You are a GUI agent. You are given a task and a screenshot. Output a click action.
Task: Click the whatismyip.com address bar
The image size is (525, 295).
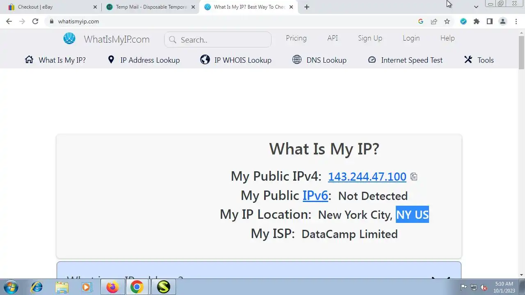230,21
